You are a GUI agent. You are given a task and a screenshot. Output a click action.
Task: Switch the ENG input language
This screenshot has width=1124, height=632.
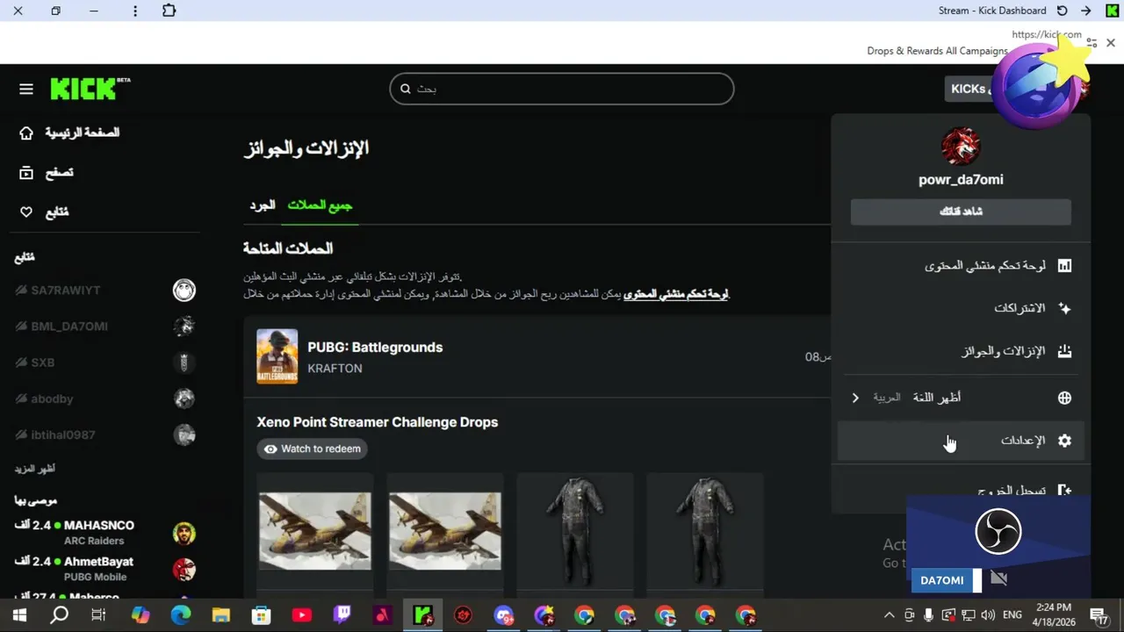point(1012,615)
